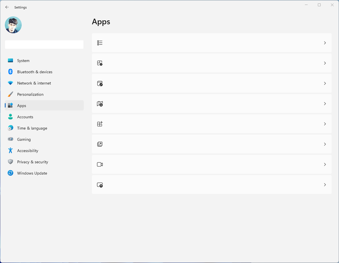Click the optional features grid-plus icon
Viewport: 339px width, 263px height.
coord(100,124)
